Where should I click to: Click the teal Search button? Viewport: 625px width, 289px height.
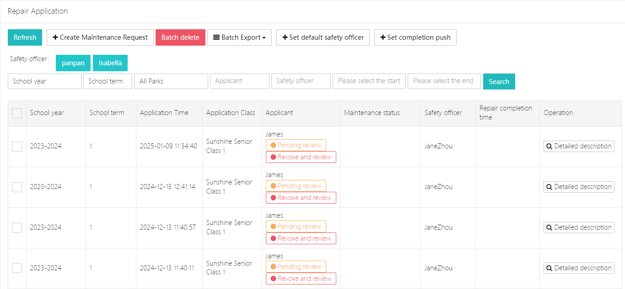499,82
